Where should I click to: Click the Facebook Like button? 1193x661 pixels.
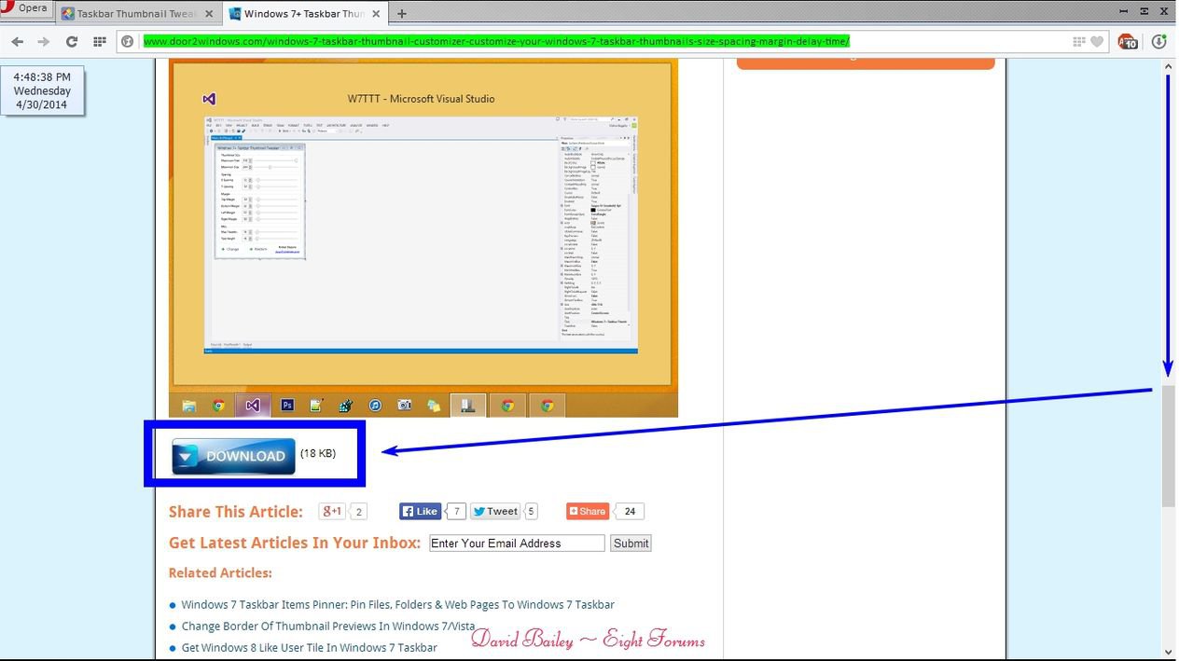[422, 511]
